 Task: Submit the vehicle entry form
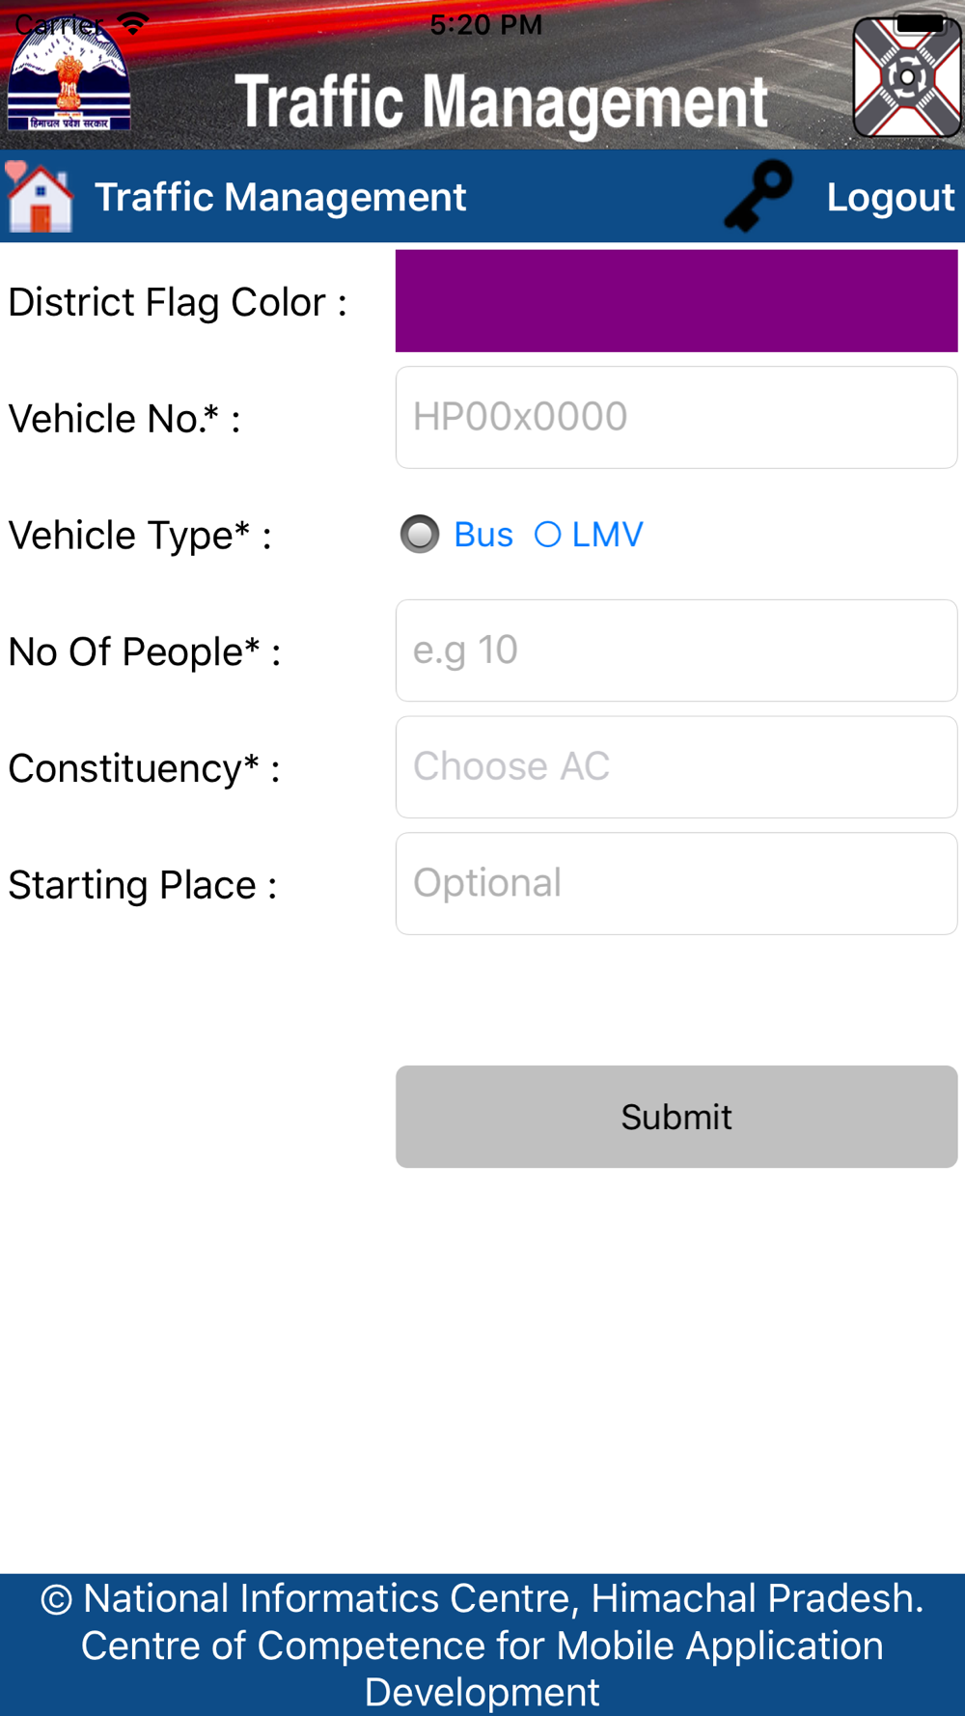coord(676,1117)
